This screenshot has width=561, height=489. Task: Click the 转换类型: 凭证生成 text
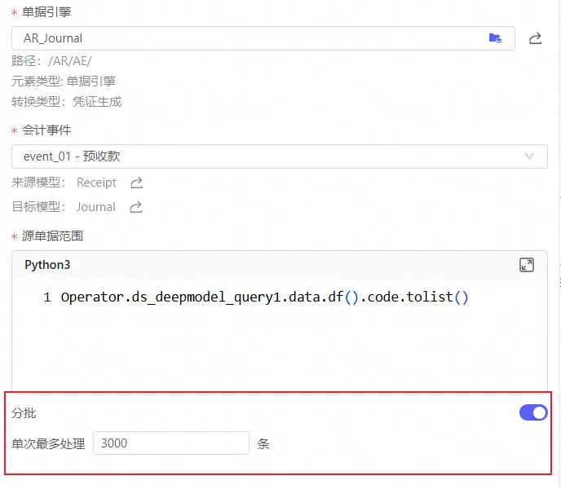67,102
